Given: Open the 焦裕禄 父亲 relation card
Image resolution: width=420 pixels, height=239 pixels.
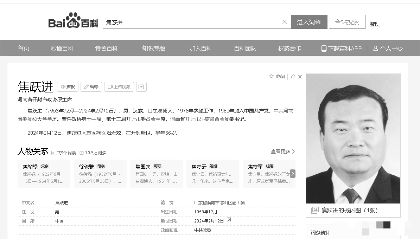Looking at the screenshot, I should (44, 173).
